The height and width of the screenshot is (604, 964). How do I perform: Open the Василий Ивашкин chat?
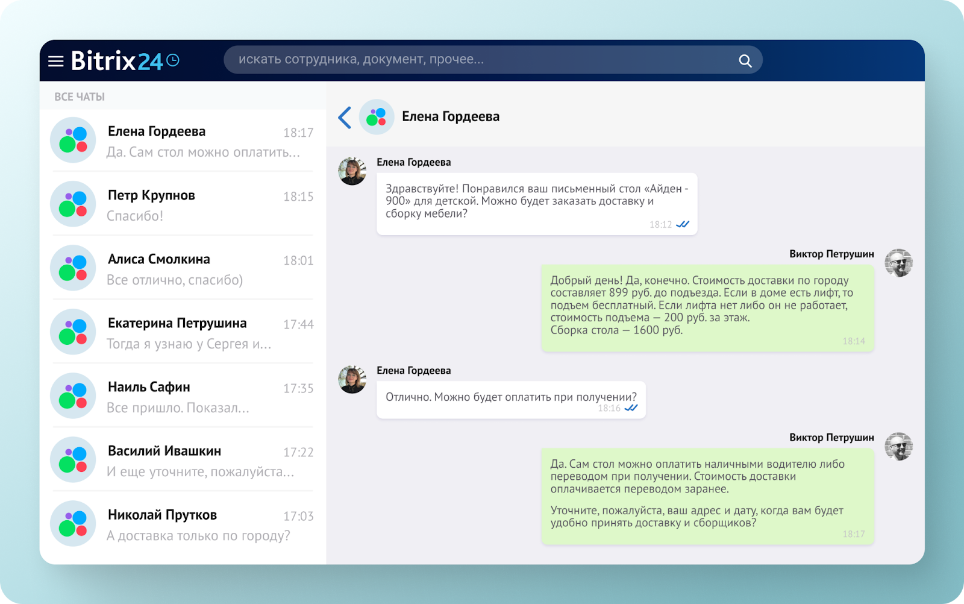tap(183, 461)
